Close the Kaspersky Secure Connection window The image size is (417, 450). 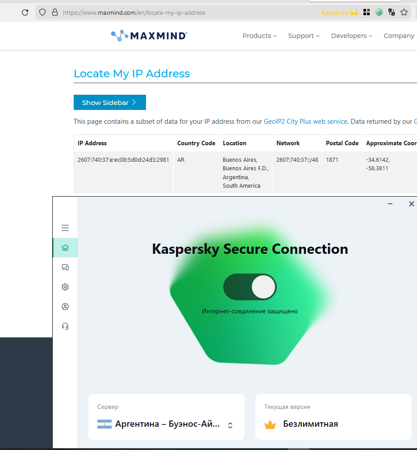(411, 204)
